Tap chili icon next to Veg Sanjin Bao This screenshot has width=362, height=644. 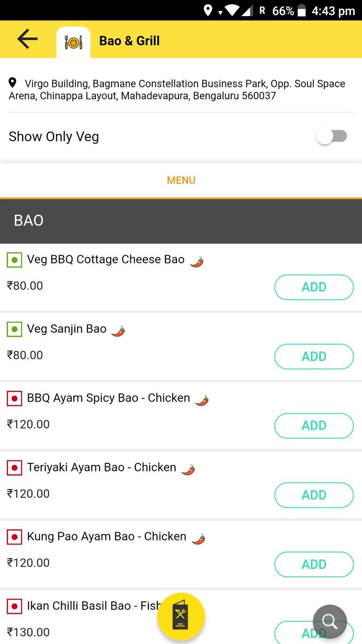point(118,331)
